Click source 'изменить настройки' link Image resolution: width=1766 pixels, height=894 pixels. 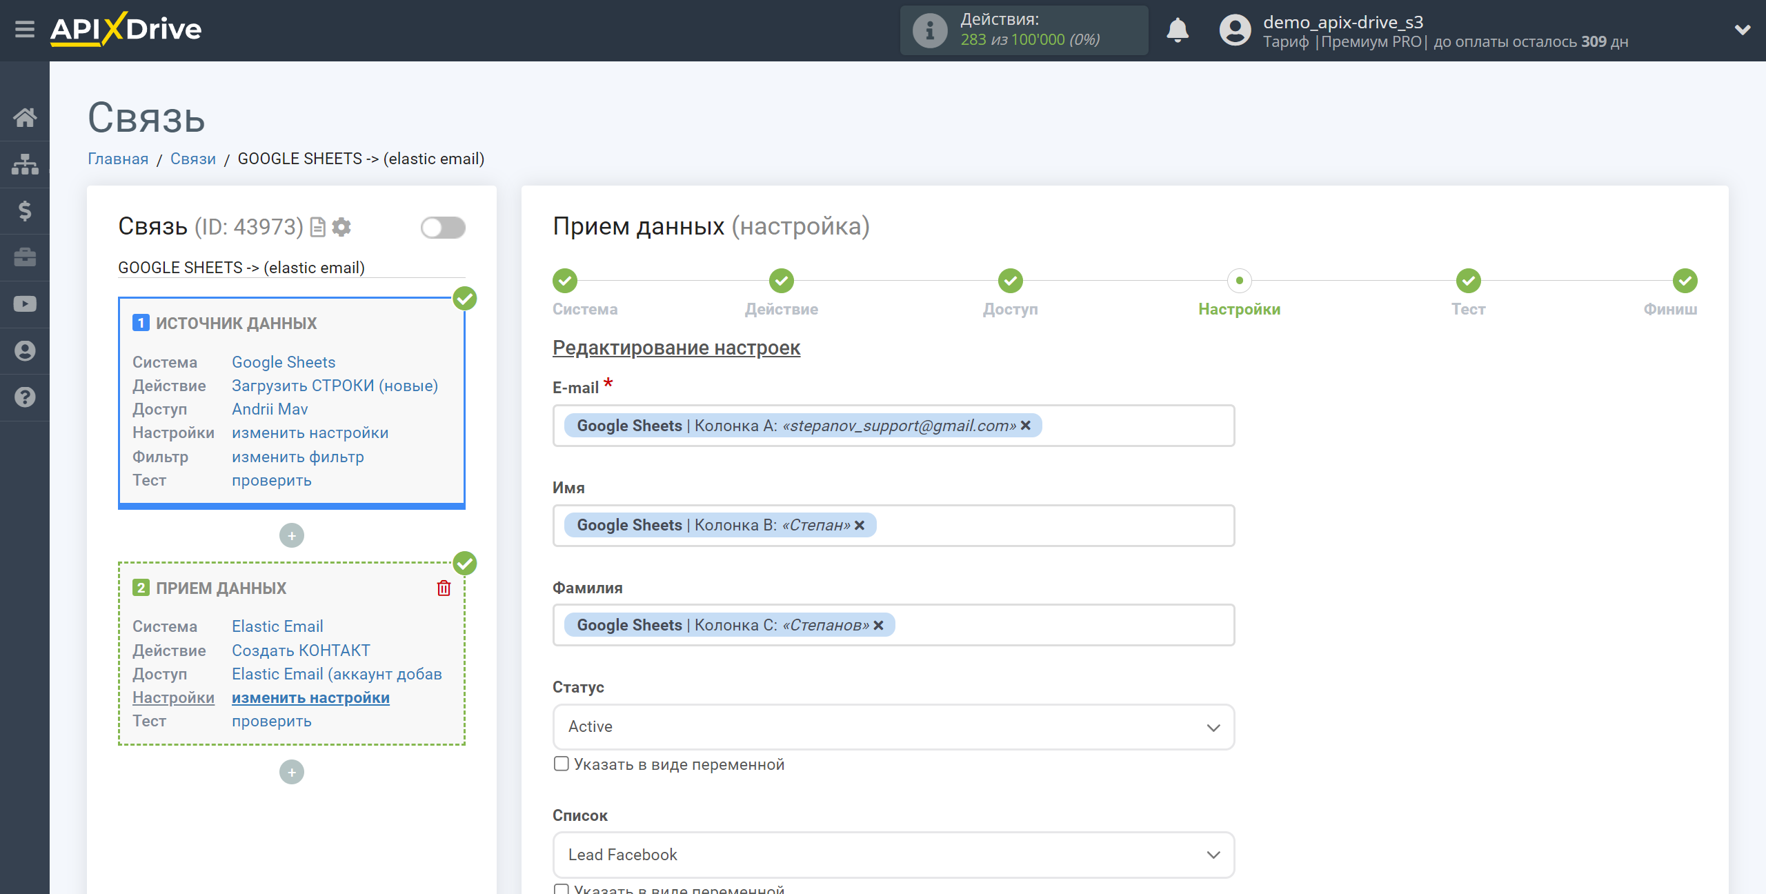[x=310, y=433]
